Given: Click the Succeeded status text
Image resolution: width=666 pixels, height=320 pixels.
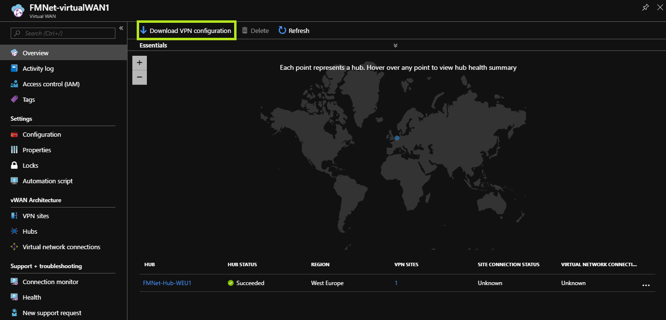Looking at the screenshot, I should pos(250,283).
